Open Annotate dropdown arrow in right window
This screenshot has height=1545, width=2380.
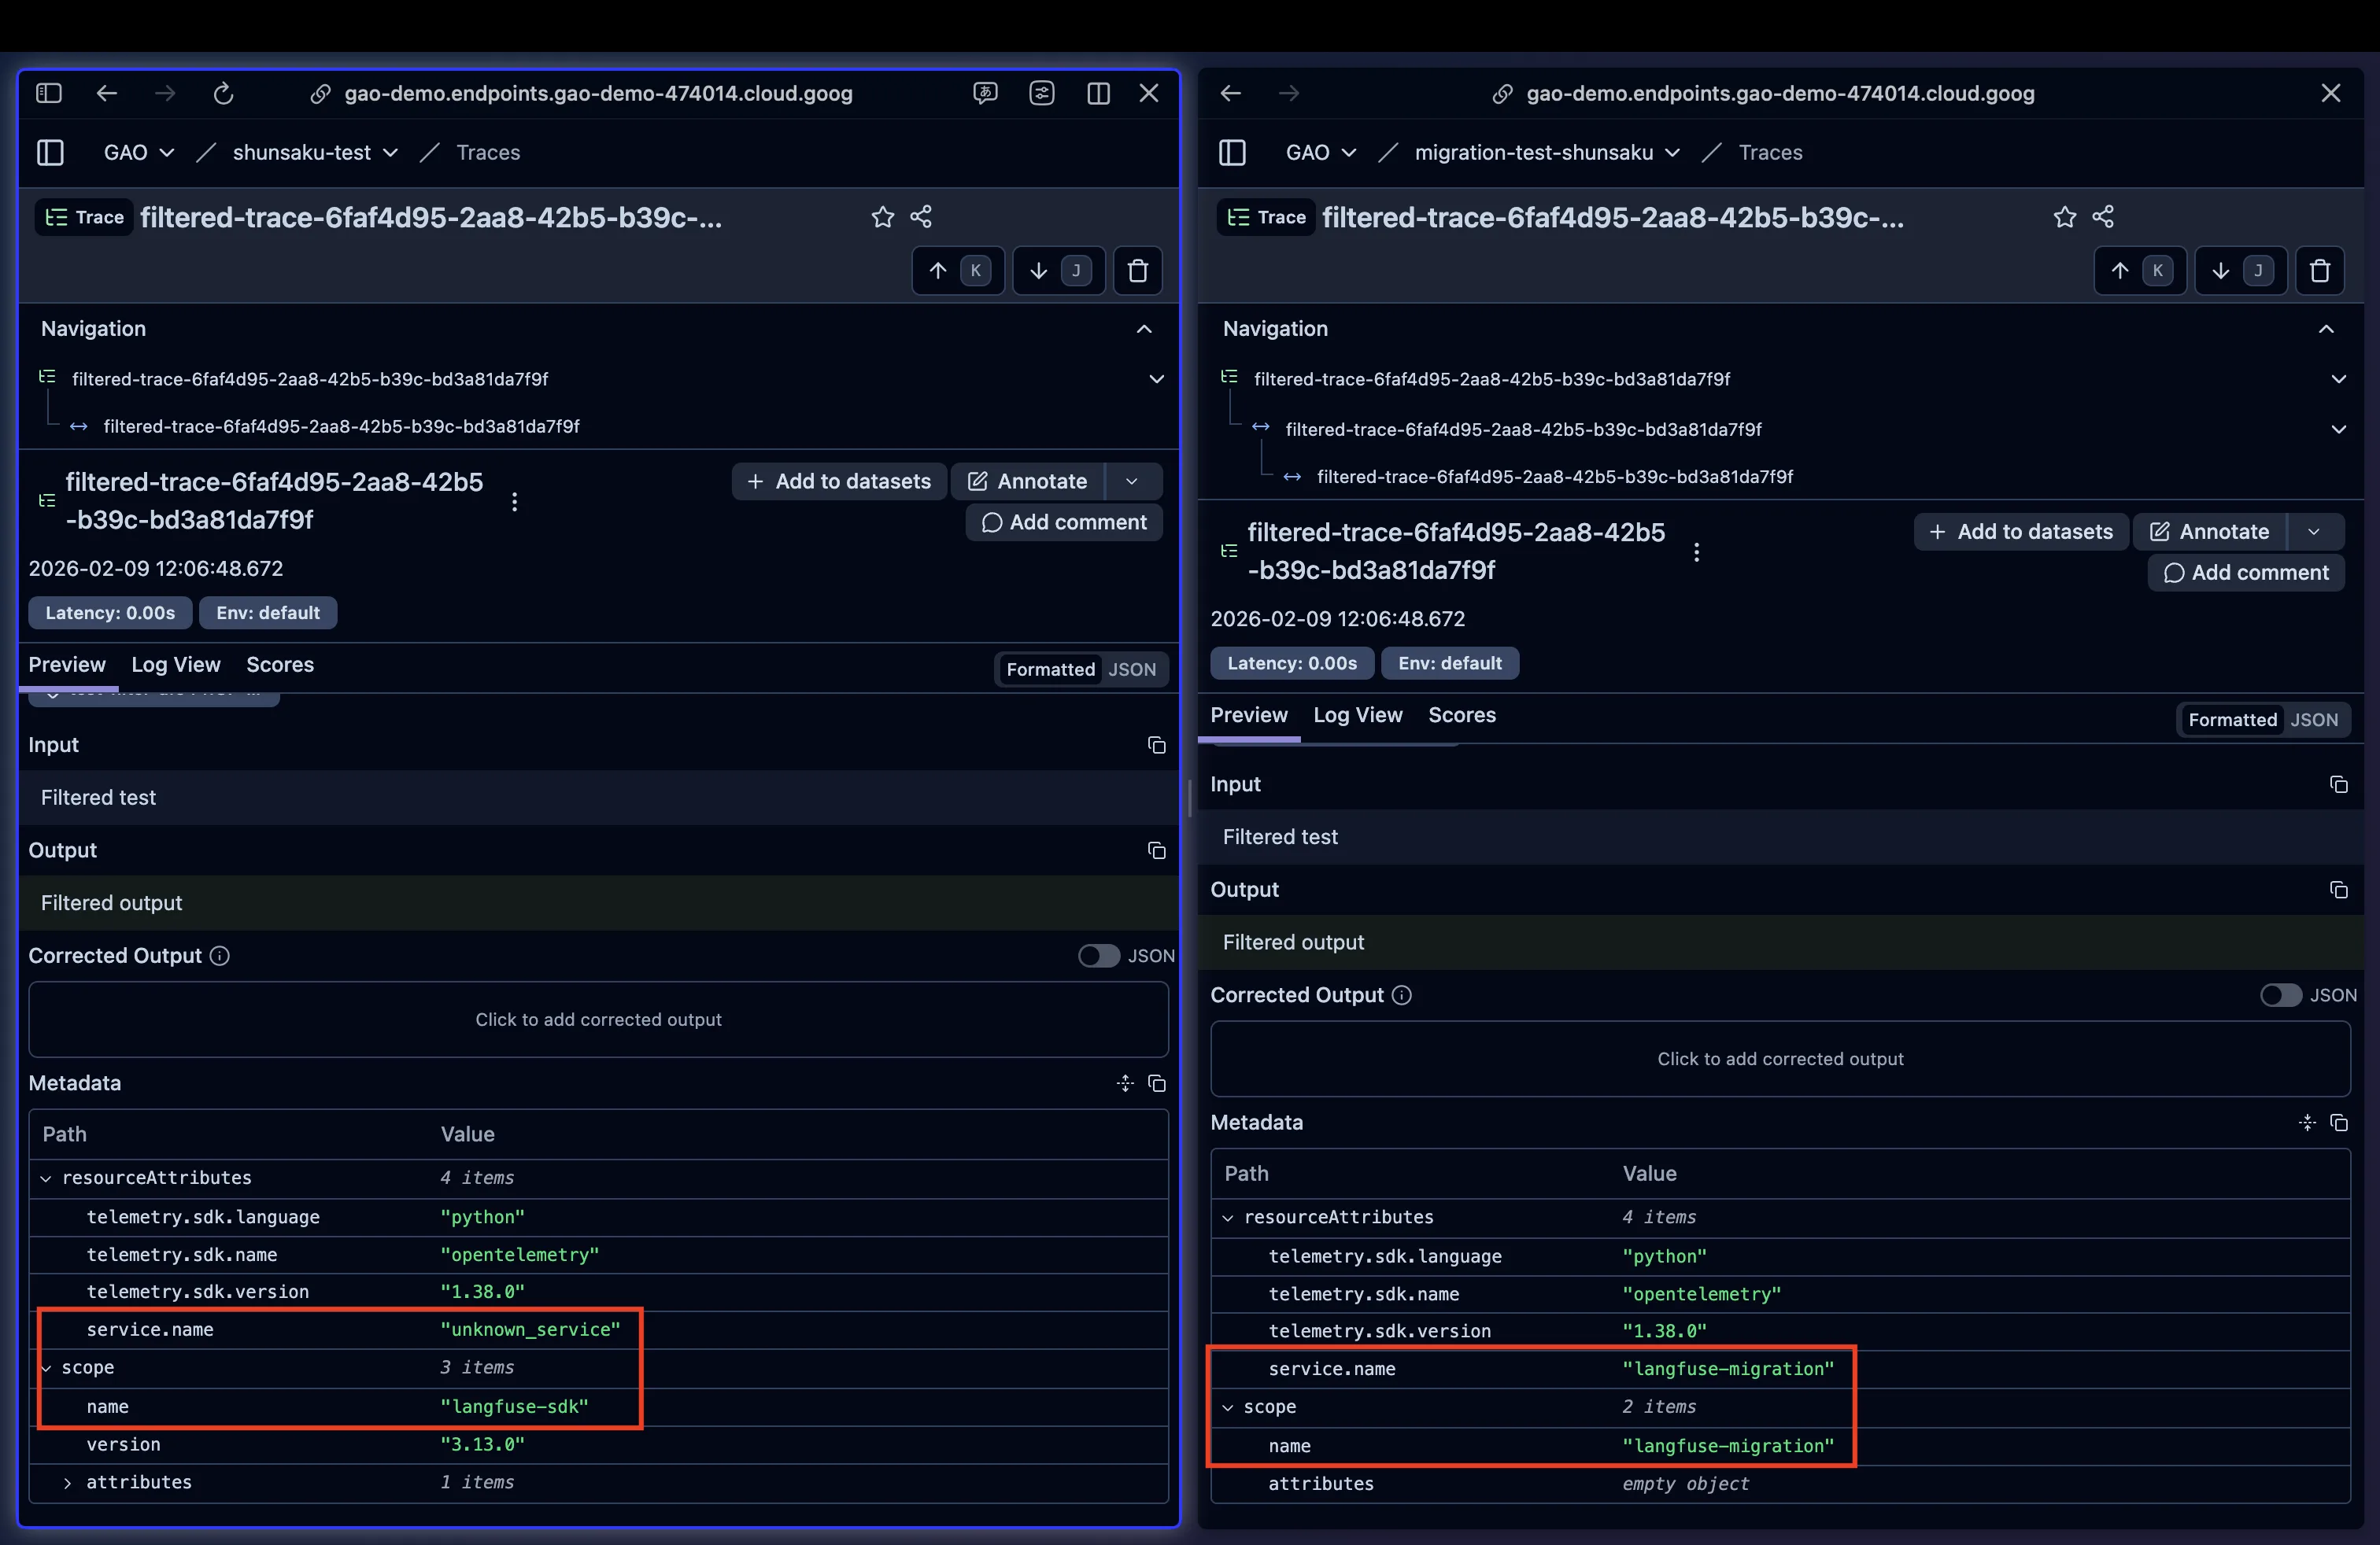(x=2313, y=532)
